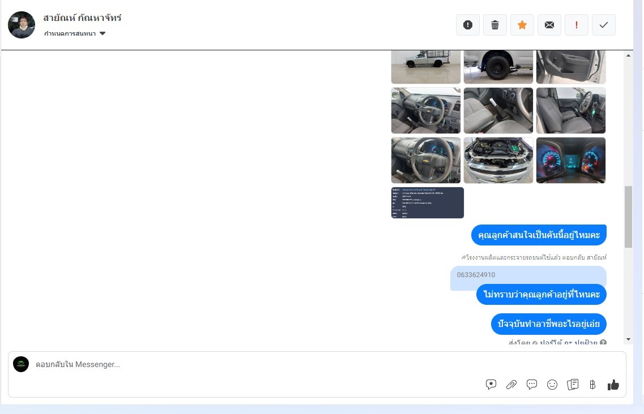Open the dark vehicle details screenshot
The image size is (644, 414).
[x=428, y=202]
